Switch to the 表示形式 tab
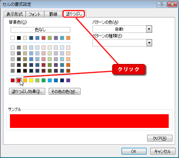Image resolution: width=179 pixels, height=158 pixels. pyautogui.click(x=14, y=14)
